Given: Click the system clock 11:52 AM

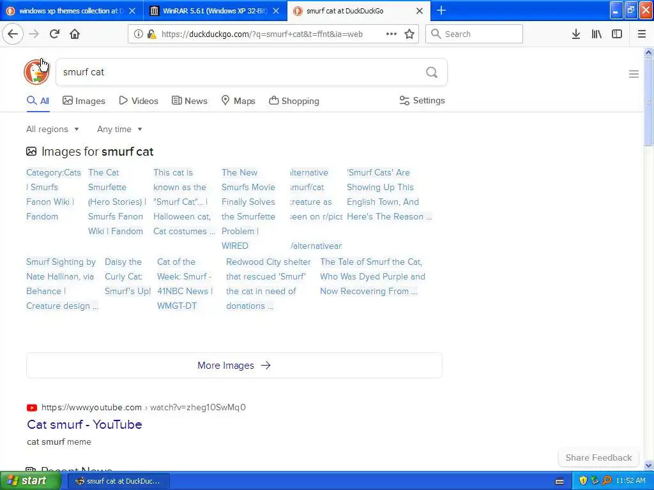Looking at the screenshot, I should 630,481.
